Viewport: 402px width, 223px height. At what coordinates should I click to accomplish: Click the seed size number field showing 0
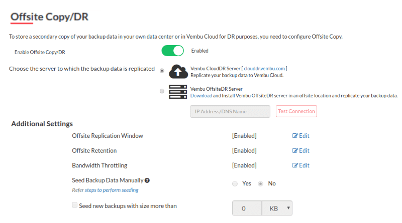click(247, 208)
